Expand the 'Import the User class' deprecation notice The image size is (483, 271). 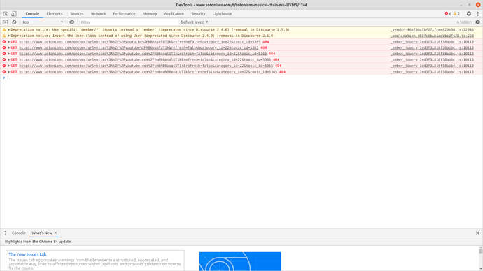point(9,36)
